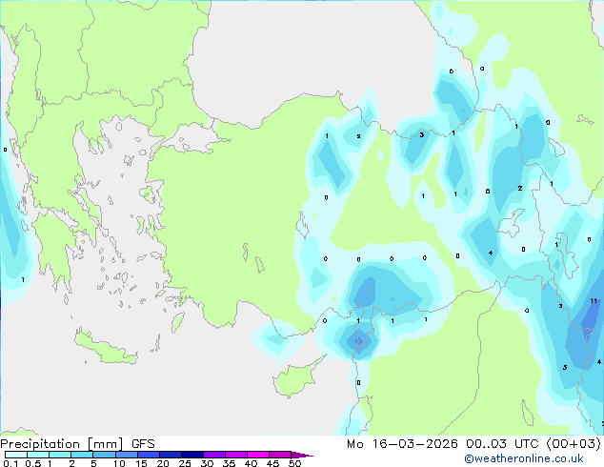Click the '11' precipitation value on the map

(594, 300)
